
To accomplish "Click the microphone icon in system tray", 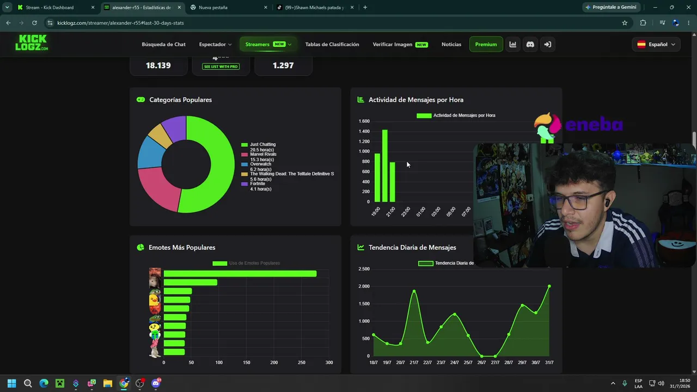I will pos(625,383).
